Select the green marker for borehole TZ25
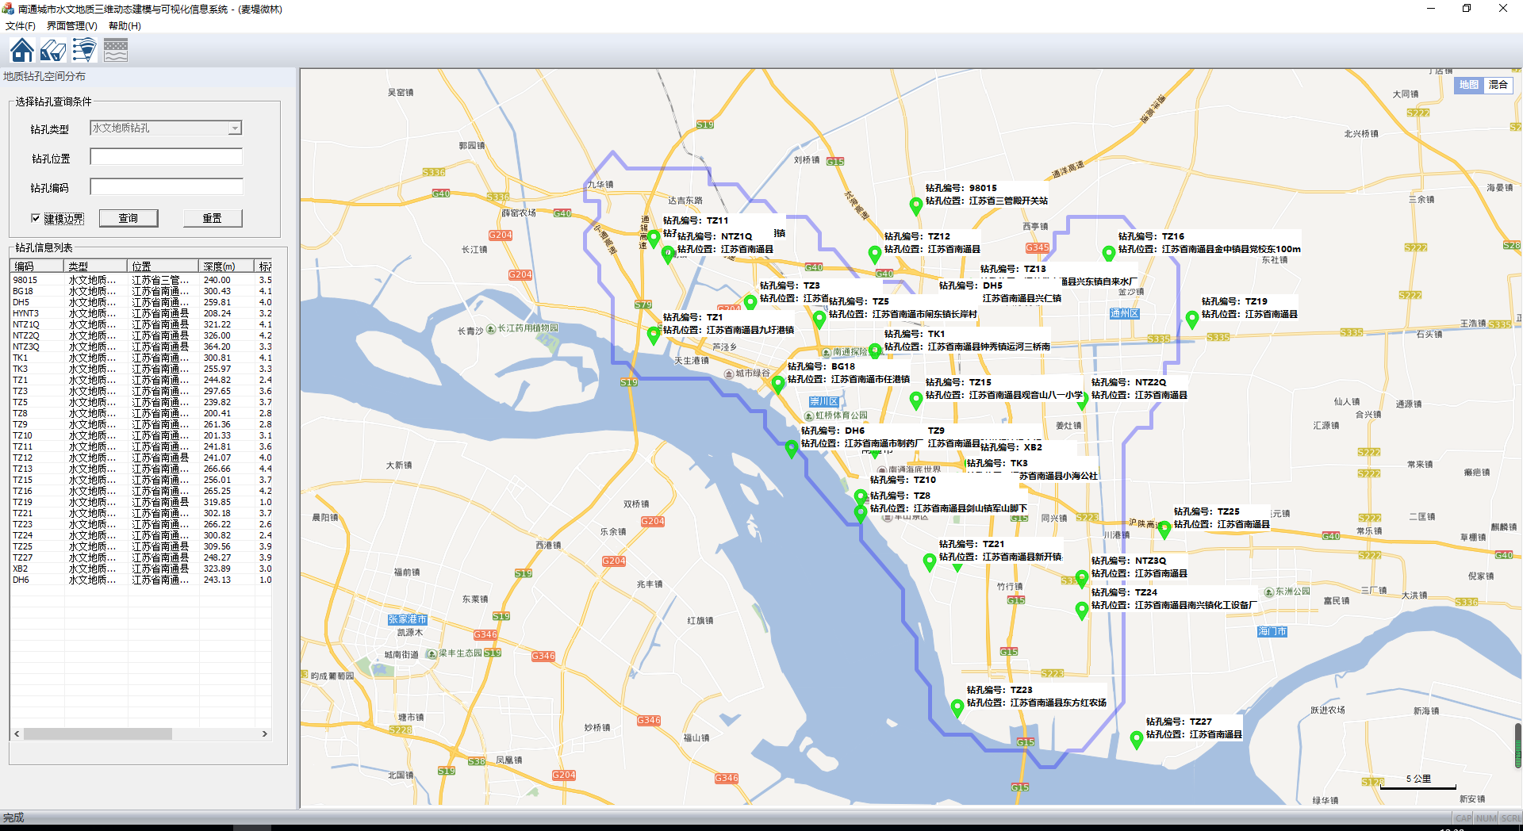The width and height of the screenshot is (1523, 831). [x=1164, y=530]
